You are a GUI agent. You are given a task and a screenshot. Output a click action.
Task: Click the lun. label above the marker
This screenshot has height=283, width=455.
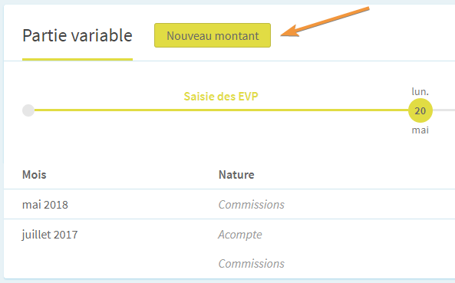coord(420,91)
